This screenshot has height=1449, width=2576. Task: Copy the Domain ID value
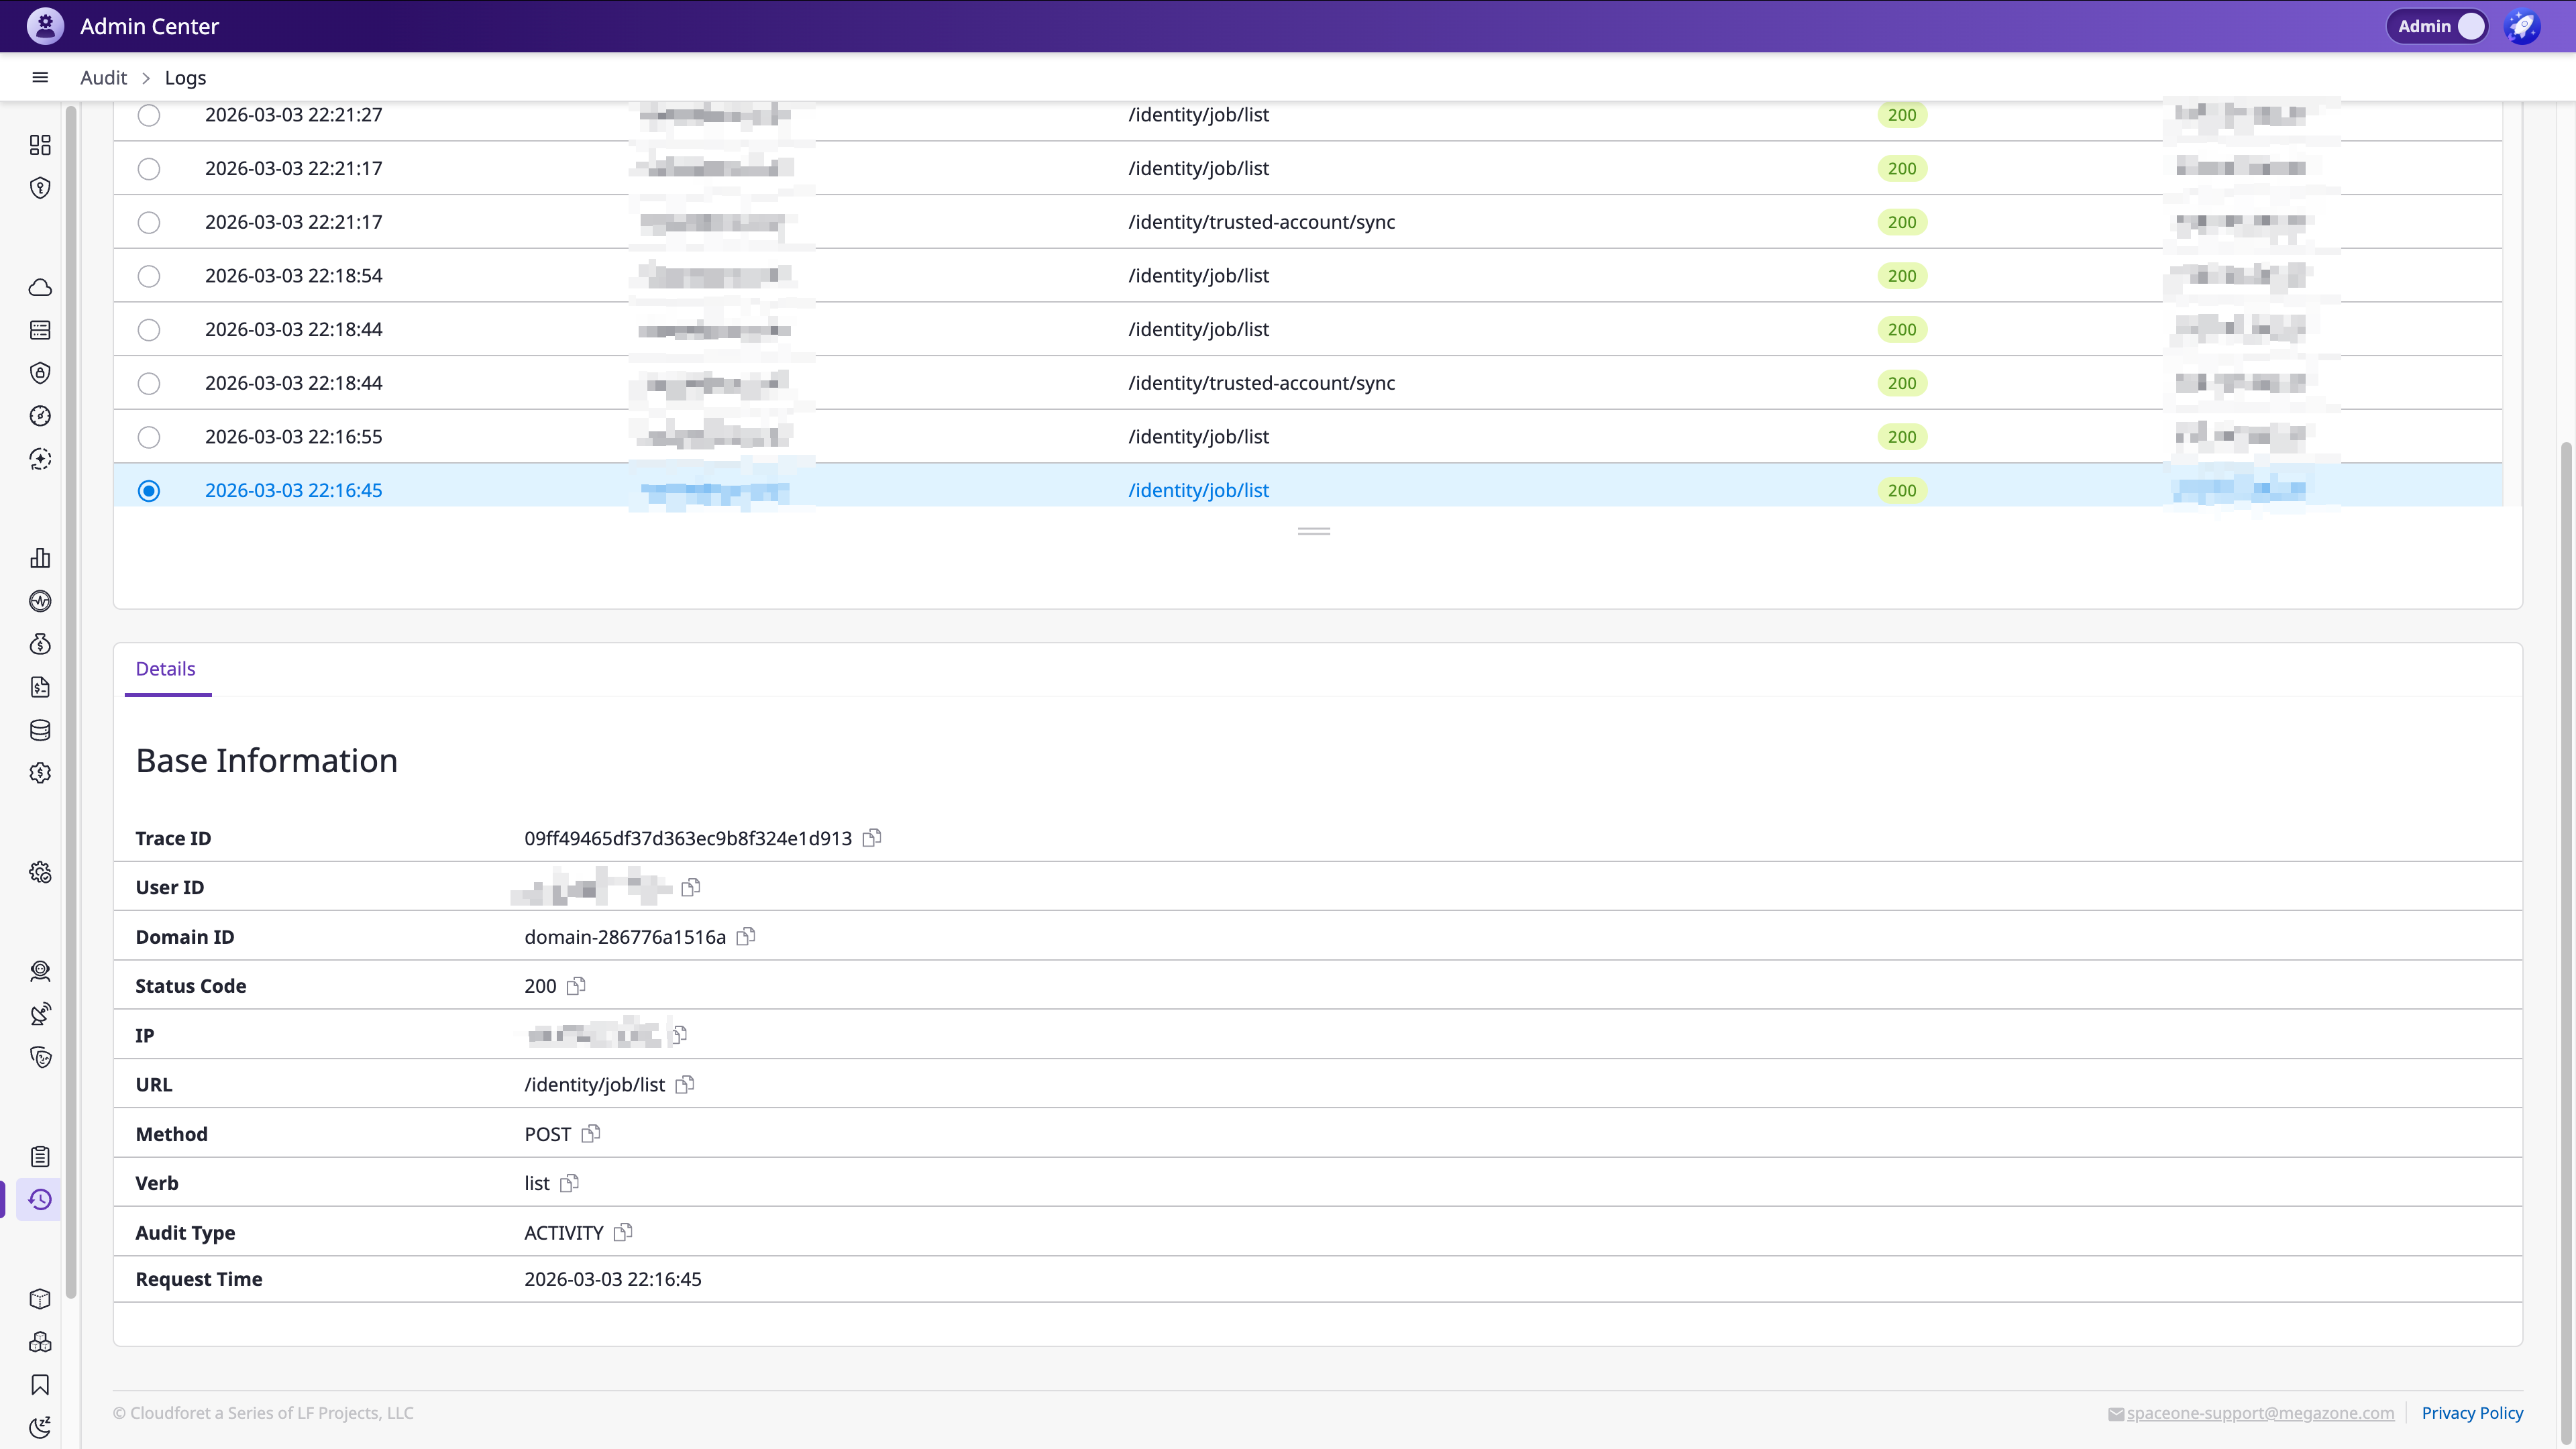click(x=746, y=937)
